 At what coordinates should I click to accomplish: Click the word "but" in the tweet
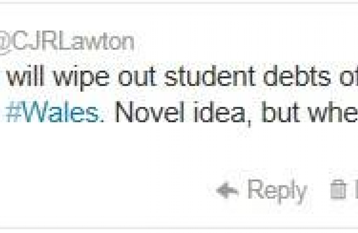tap(280, 112)
